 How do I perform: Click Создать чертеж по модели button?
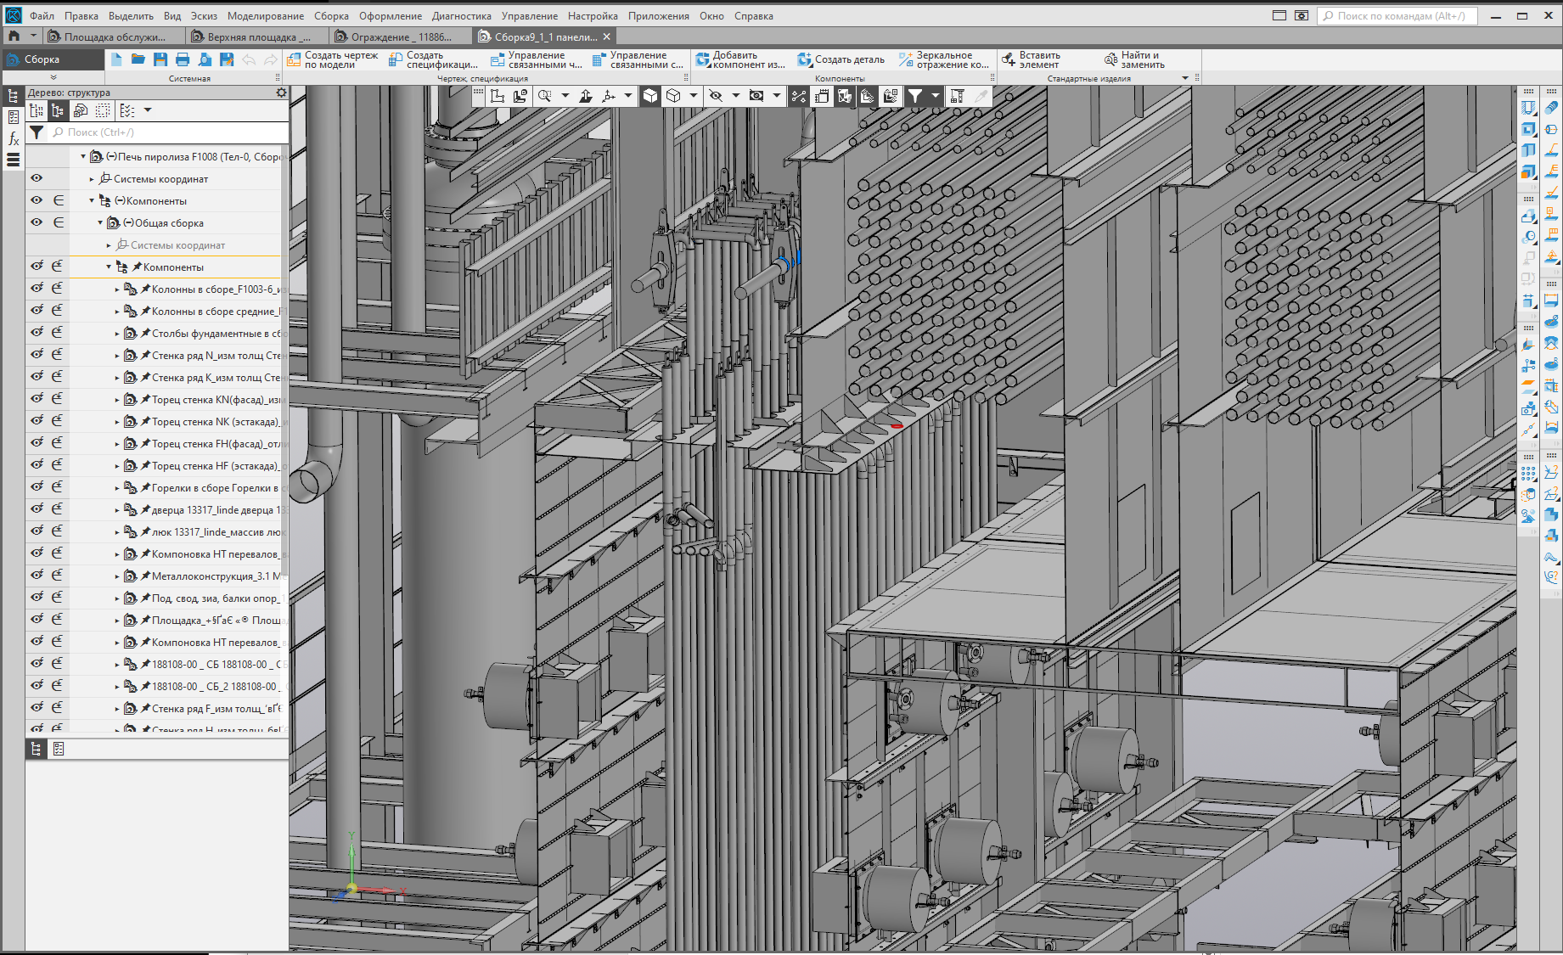pyautogui.click(x=334, y=60)
